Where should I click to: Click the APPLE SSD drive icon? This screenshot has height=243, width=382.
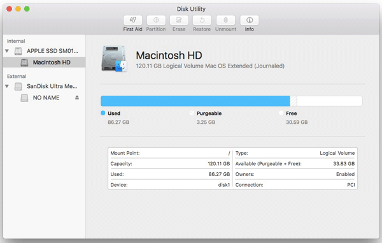[18, 51]
